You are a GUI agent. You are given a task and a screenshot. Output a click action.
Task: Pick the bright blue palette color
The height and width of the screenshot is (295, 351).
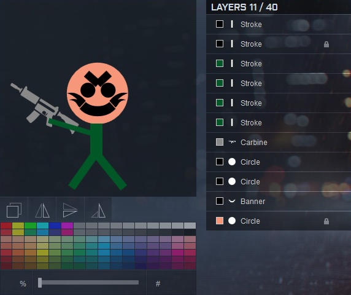click(55, 226)
